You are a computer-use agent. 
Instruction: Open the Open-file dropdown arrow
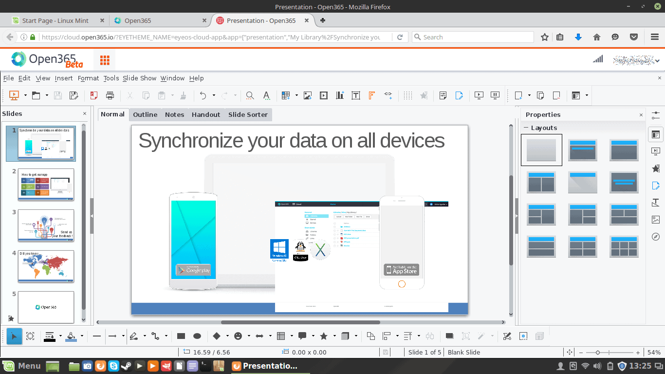(x=47, y=95)
